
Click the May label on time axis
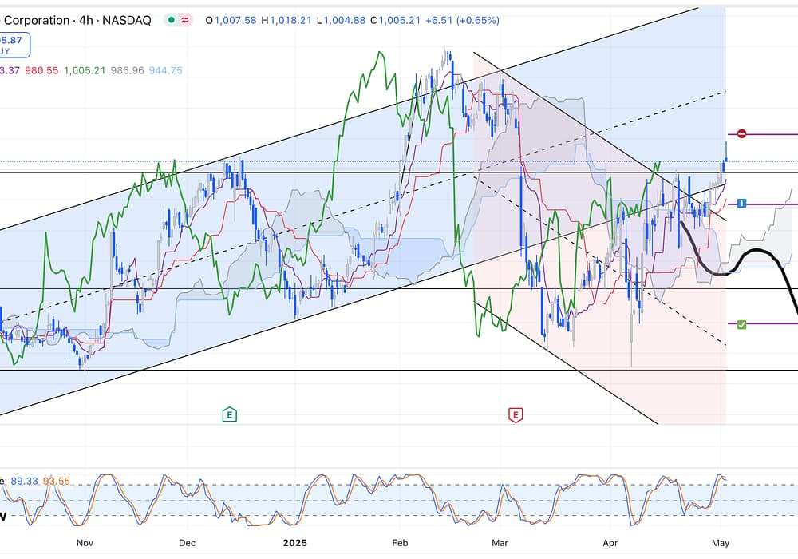(x=721, y=543)
